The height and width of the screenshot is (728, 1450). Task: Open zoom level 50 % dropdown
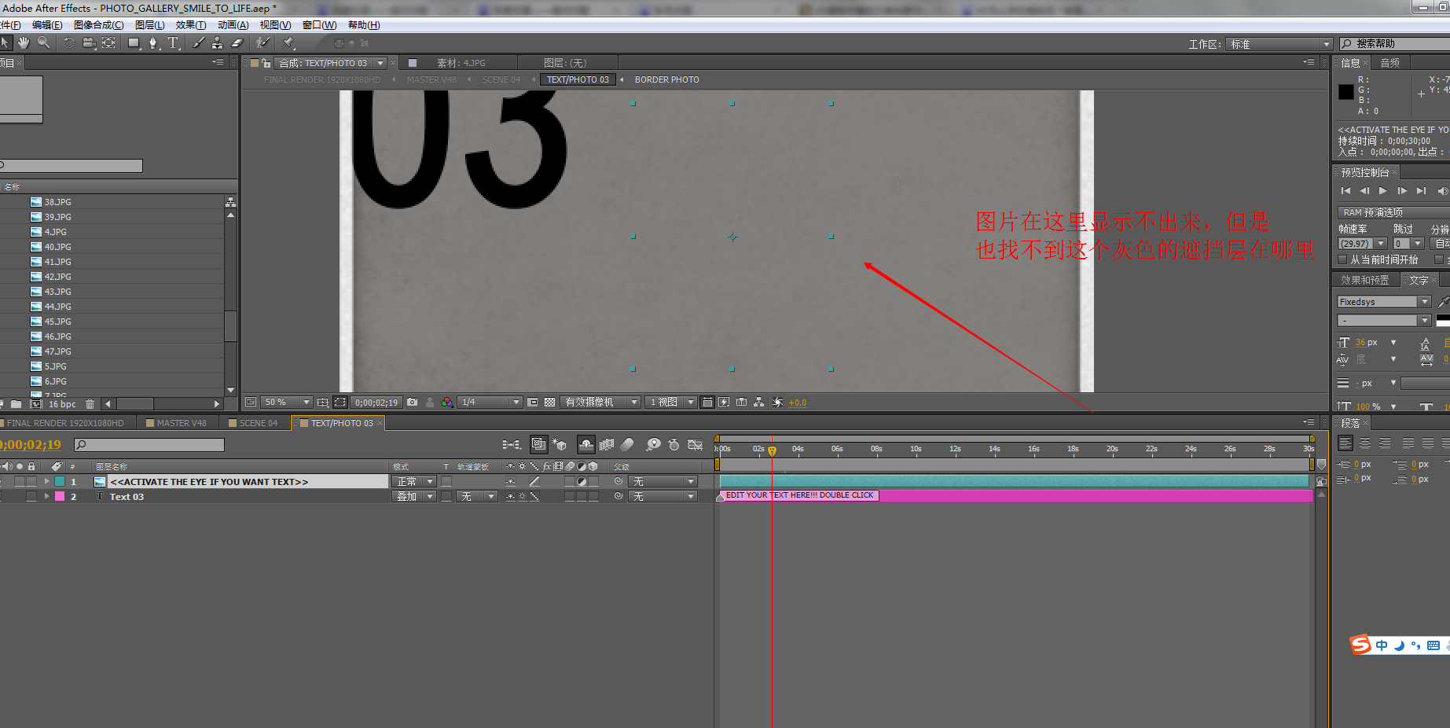click(x=287, y=402)
